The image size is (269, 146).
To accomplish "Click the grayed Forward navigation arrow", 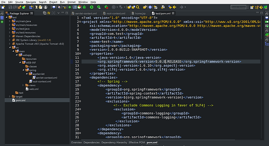I will click(x=181, y=7).
